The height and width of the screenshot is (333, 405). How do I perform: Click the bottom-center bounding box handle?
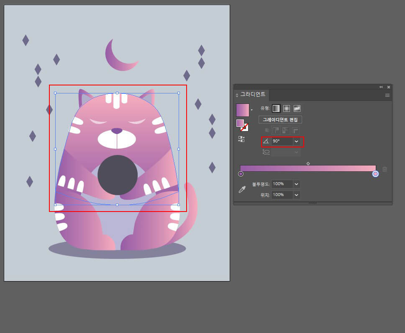pyautogui.click(x=117, y=205)
